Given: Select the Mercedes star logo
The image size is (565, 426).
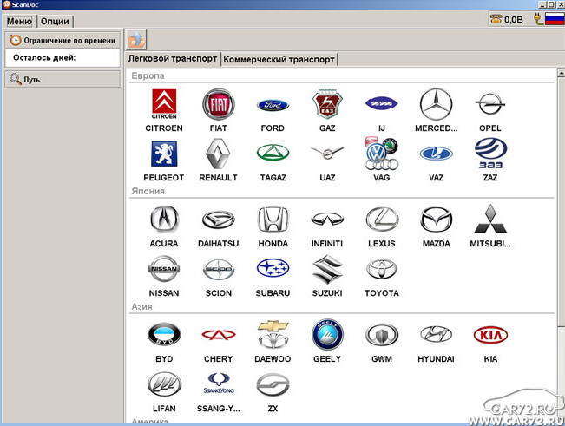Looking at the screenshot, I should click(436, 104).
